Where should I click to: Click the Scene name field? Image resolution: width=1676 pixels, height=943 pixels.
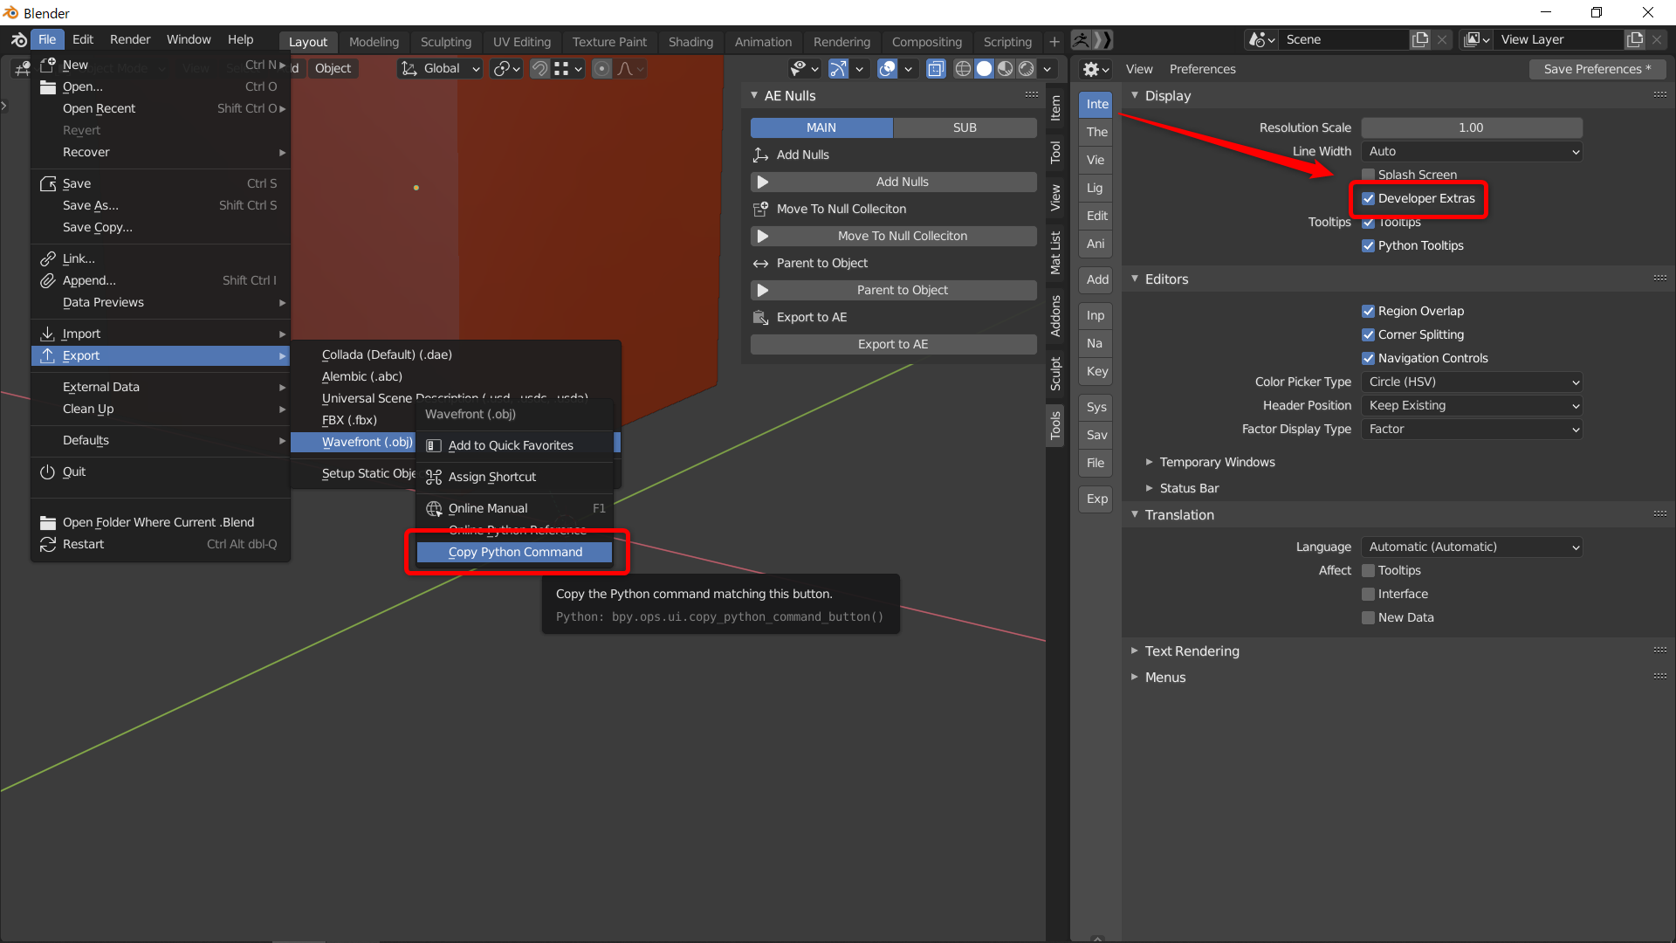click(1345, 40)
